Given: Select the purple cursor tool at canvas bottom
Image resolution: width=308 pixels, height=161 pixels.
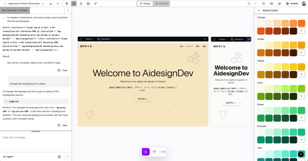Looking at the screenshot, I should (x=146, y=152).
